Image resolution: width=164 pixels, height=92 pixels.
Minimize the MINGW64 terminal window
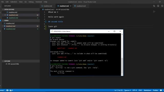pyautogui.click(x=109, y=31)
